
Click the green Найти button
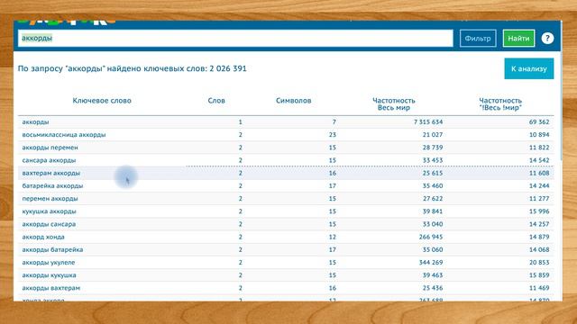(x=518, y=38)
